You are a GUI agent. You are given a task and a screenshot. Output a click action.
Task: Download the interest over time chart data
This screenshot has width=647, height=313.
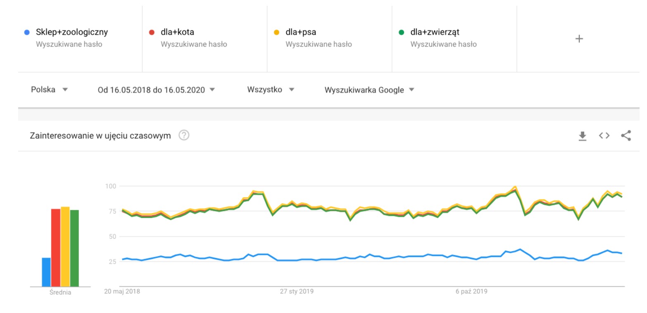[582, 136]
